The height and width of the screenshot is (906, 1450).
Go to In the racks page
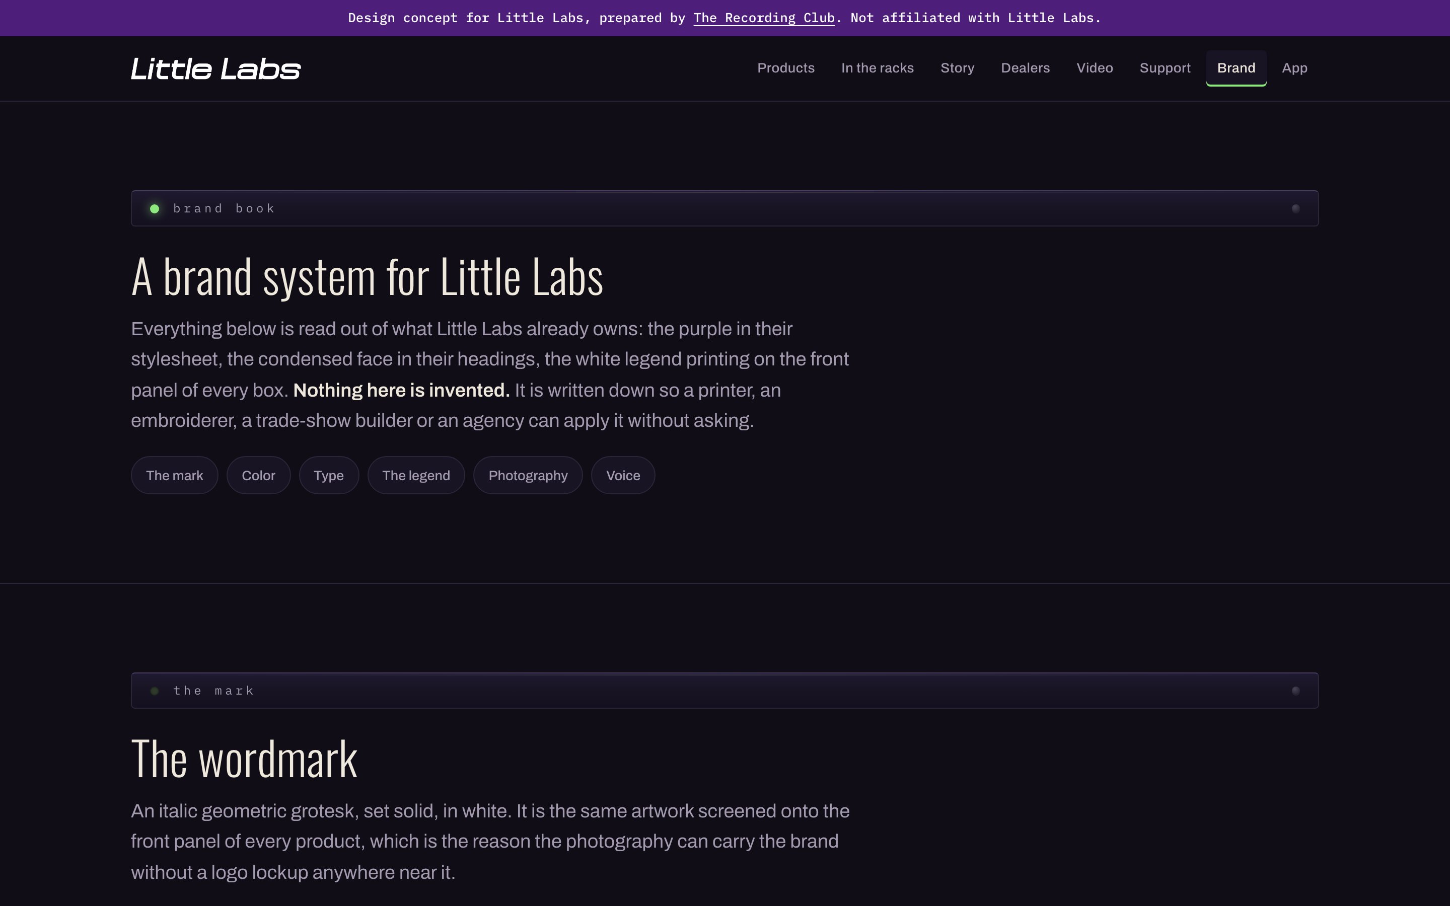[x=877, y=68]
